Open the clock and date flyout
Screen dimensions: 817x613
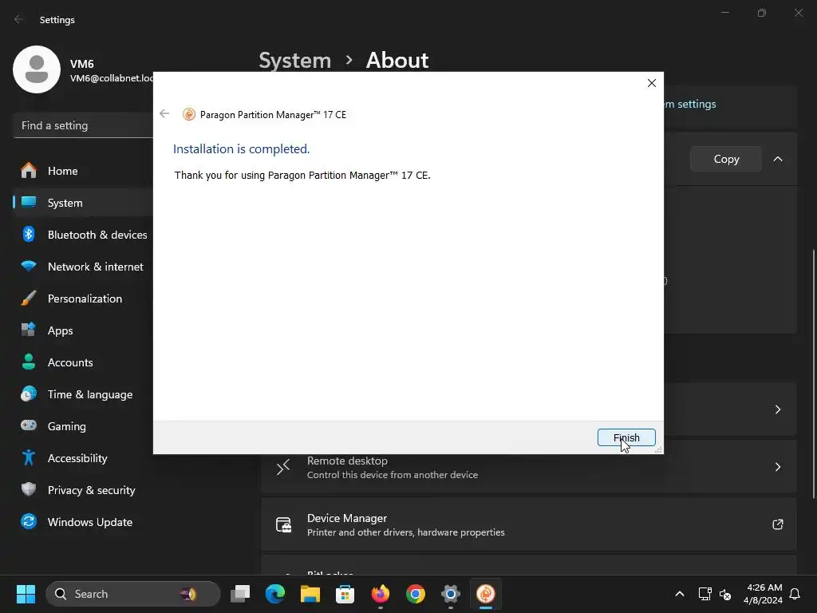tap(764, 594)
